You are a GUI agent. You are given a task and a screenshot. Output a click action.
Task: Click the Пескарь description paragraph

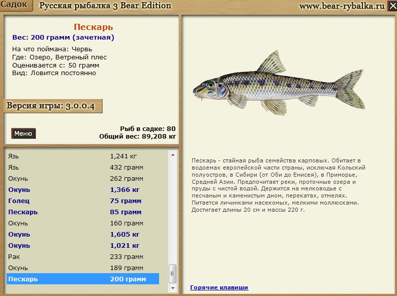[279, 185]
